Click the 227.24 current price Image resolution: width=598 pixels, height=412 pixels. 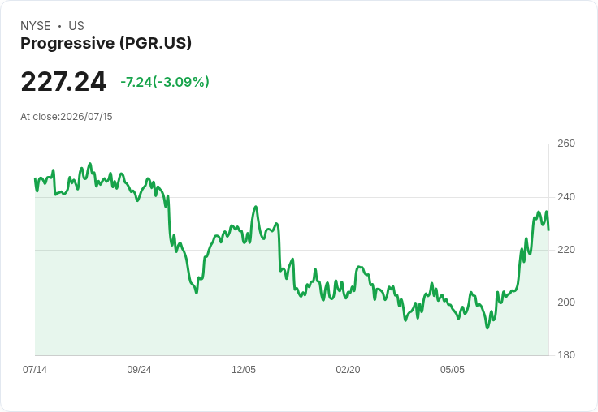63,81
